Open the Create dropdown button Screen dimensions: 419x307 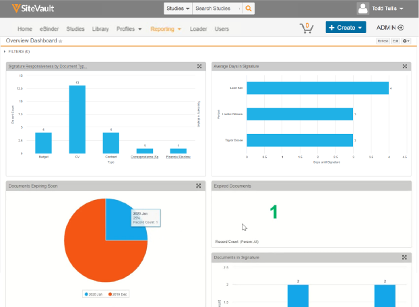click(345, 28)
